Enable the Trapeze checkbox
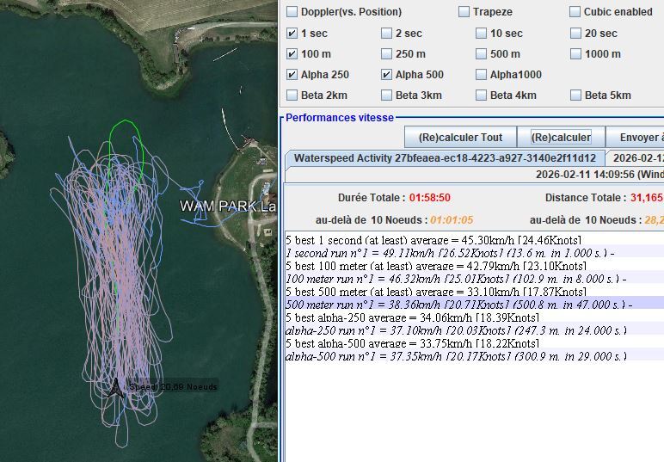The width and height of the screenshot is (664, 462). tap(464, 11)
